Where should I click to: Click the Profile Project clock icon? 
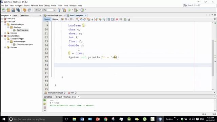[x=82, y=10]
